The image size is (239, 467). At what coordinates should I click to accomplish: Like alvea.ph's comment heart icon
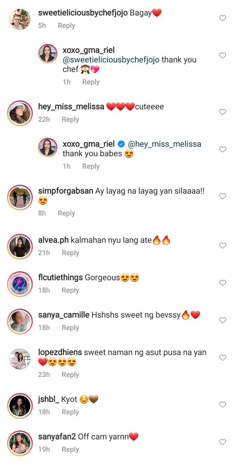[222, 245]
